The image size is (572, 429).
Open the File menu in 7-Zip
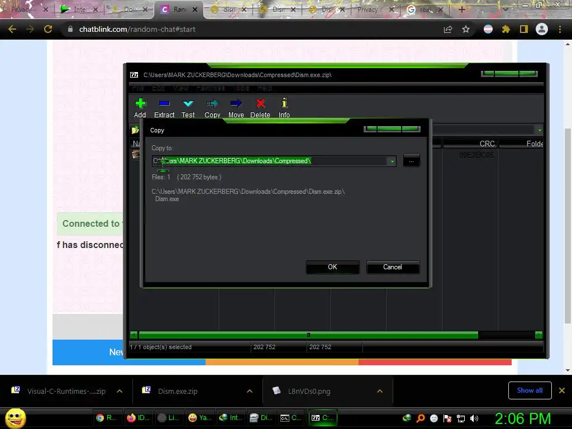point(138,88)
